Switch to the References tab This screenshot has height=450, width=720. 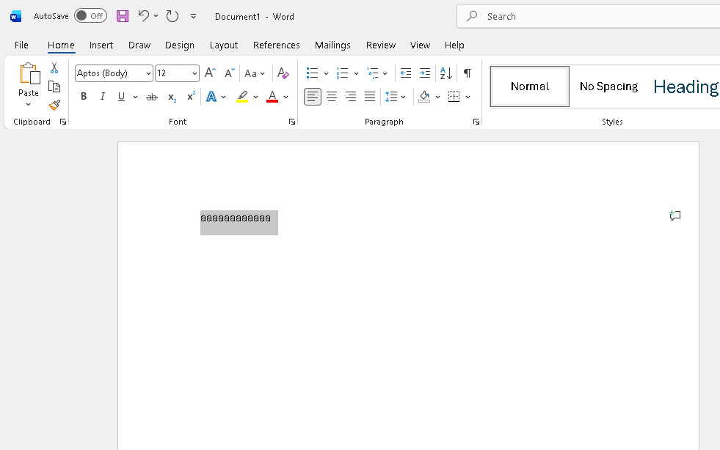(x=277, y=45)
